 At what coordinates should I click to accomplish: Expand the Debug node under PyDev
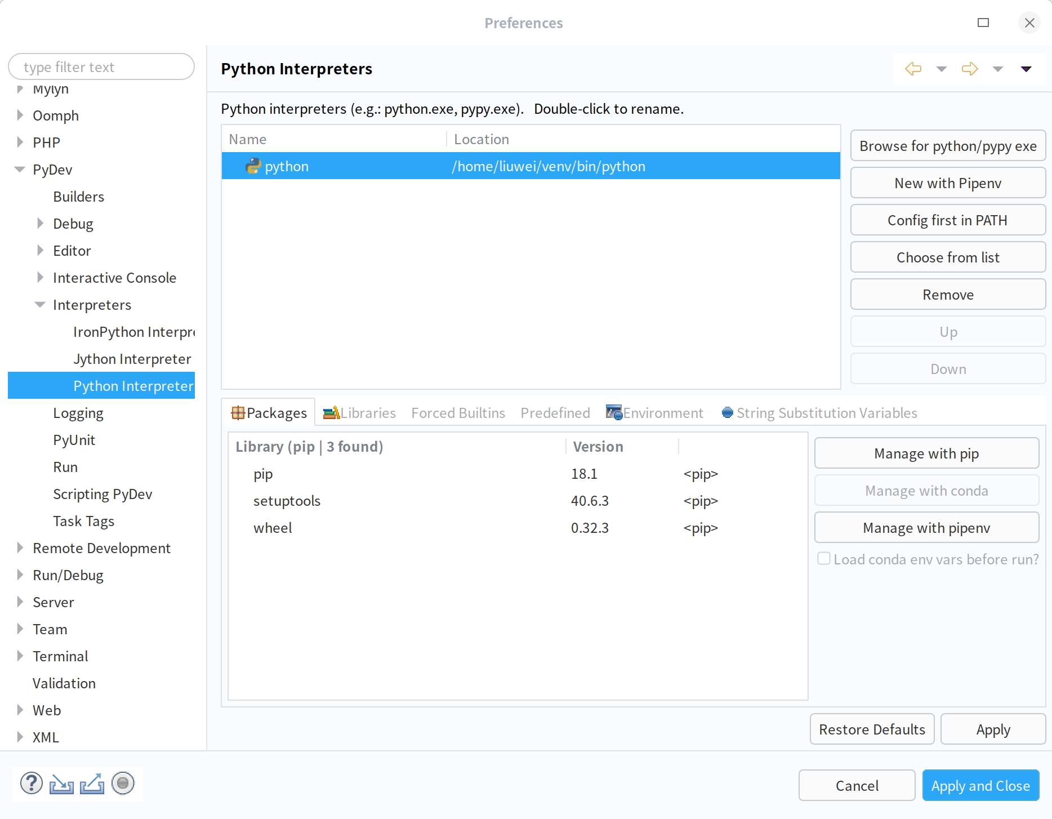(x=41, y=223)
